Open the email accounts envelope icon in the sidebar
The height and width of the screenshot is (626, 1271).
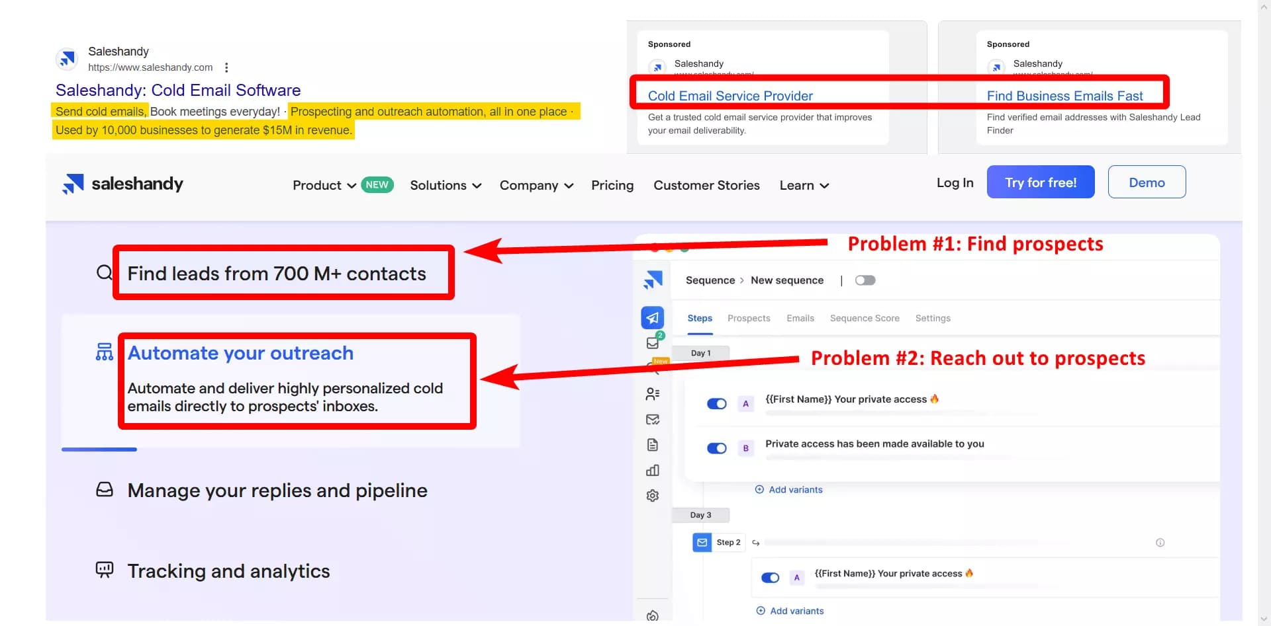click(x=653, y=420)
